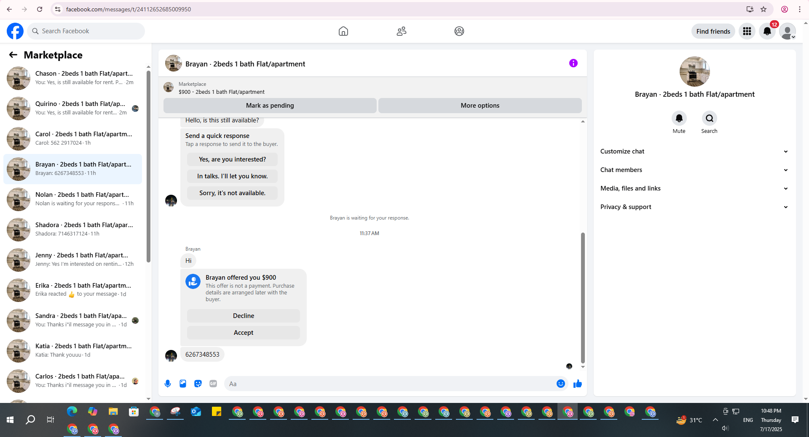Click the Find friends button
Image resolution: width=809 pixels, height=437 pixels.
pyautogui.click(x=713, y=31)
